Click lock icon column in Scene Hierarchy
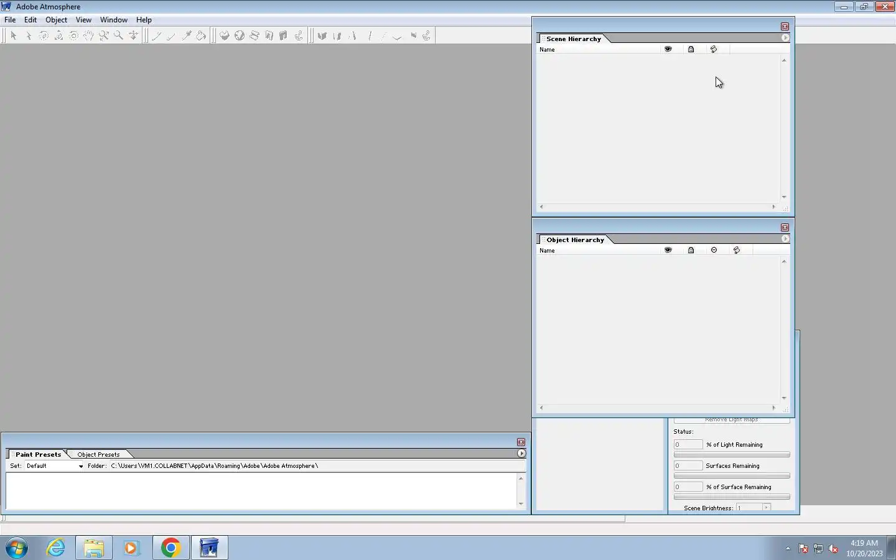 (691, 49)
